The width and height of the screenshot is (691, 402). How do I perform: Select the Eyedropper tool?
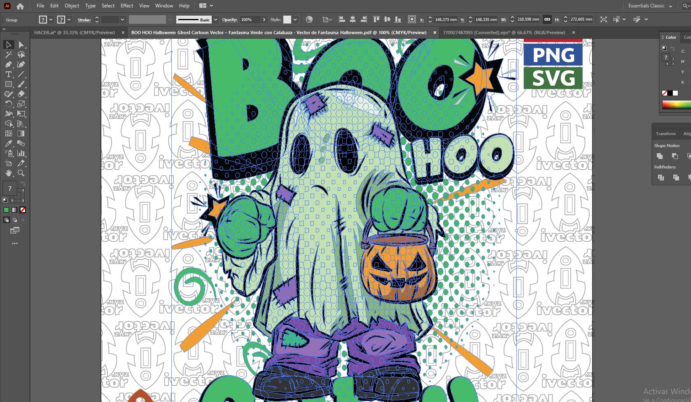(x=8, y=143)
